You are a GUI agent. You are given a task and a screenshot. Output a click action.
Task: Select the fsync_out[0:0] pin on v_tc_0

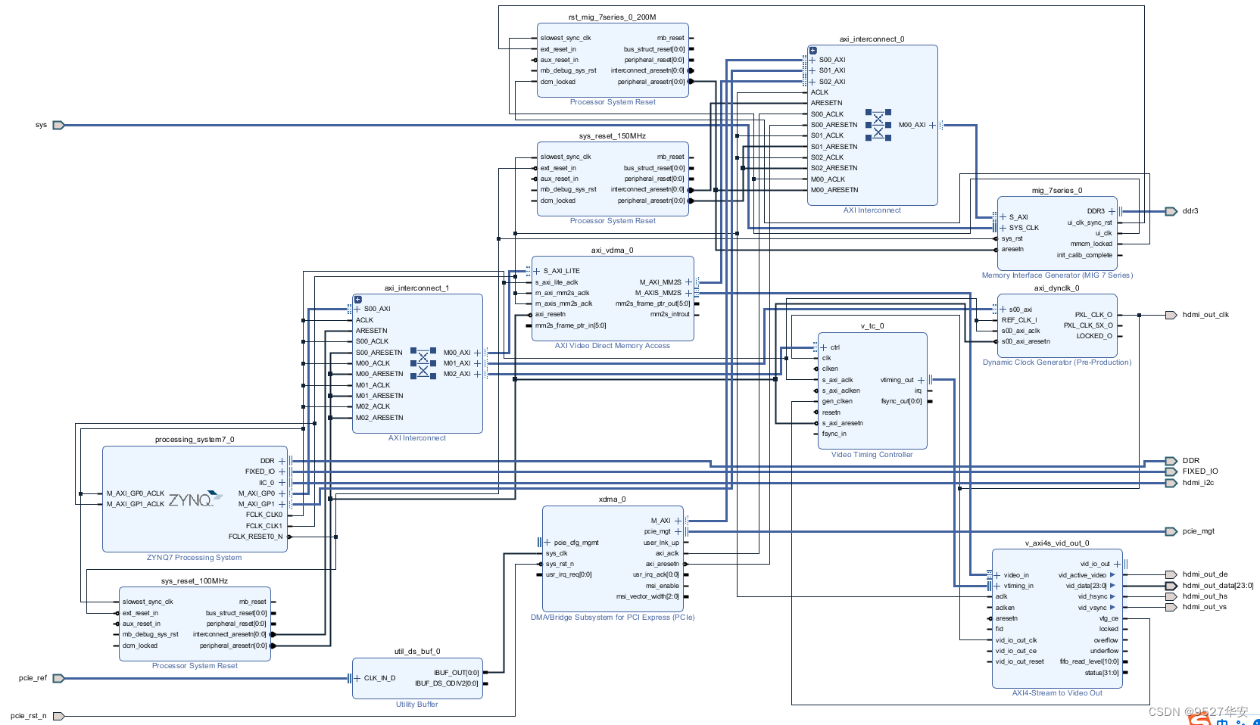click(901, 401)
